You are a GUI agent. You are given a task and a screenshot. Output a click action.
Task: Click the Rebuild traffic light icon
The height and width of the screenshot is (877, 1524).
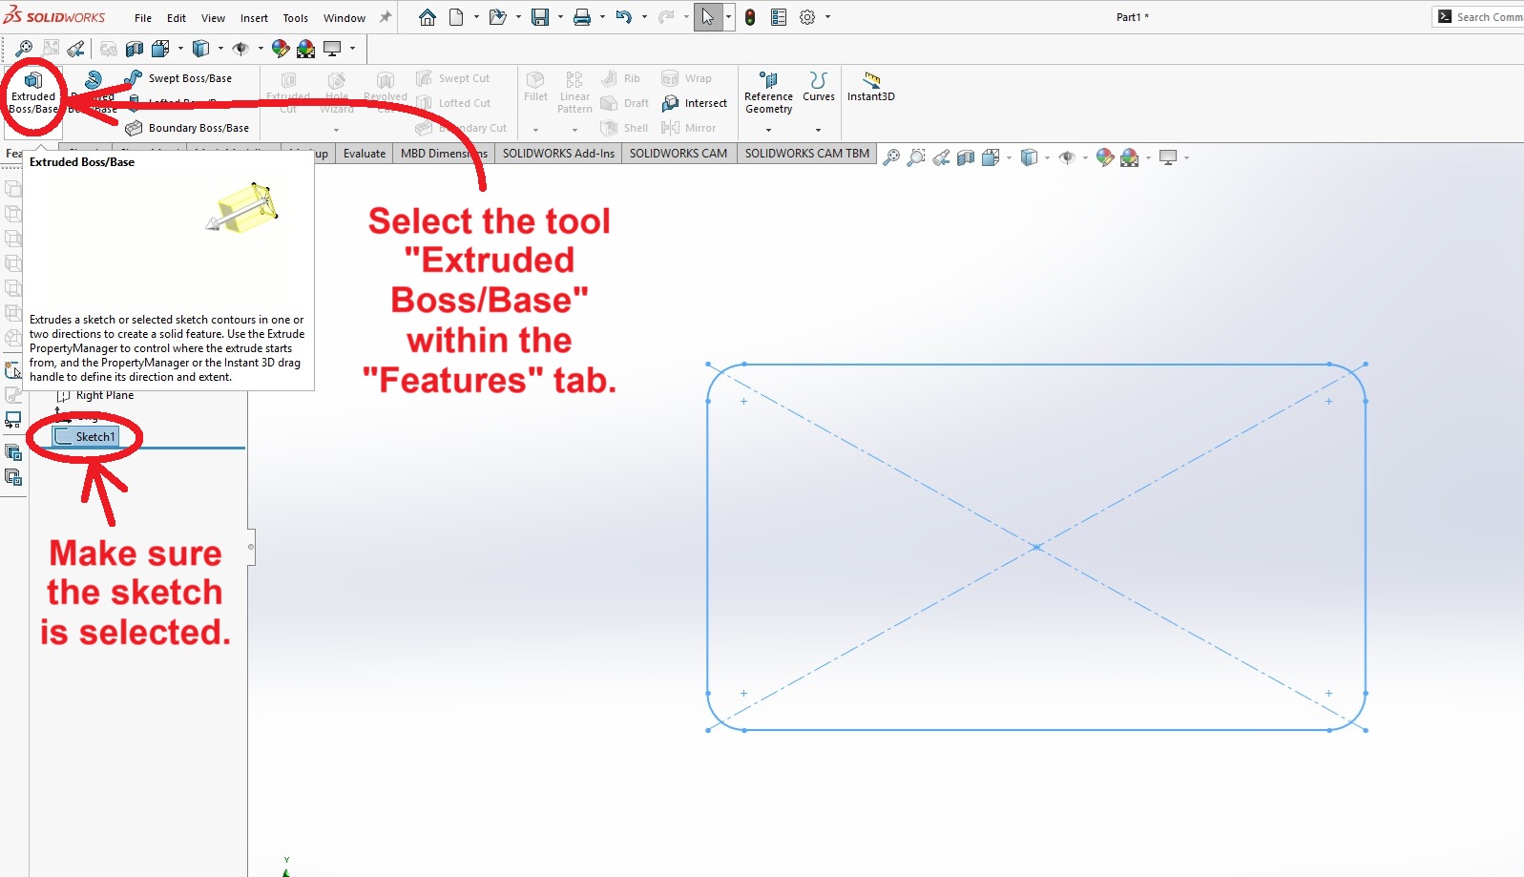pyautogui.click(x=751, y=17)
